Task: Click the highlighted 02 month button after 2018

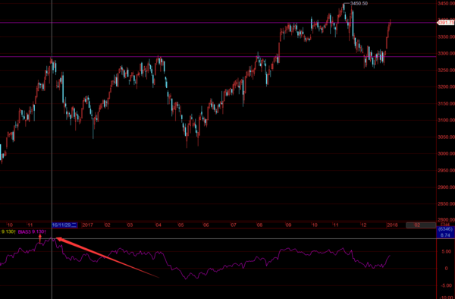Action: tap(420, 225)
